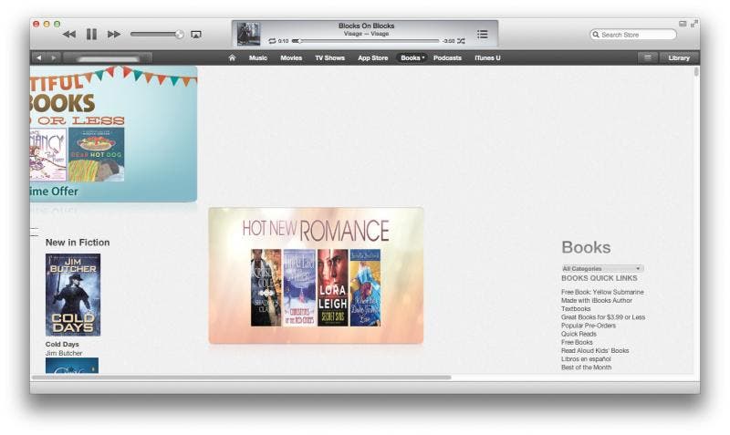Image resolution: width=730 pixels, height=435 pixels.
Task: Click the Visage artist and album line
Action: [x=367, y=34]
